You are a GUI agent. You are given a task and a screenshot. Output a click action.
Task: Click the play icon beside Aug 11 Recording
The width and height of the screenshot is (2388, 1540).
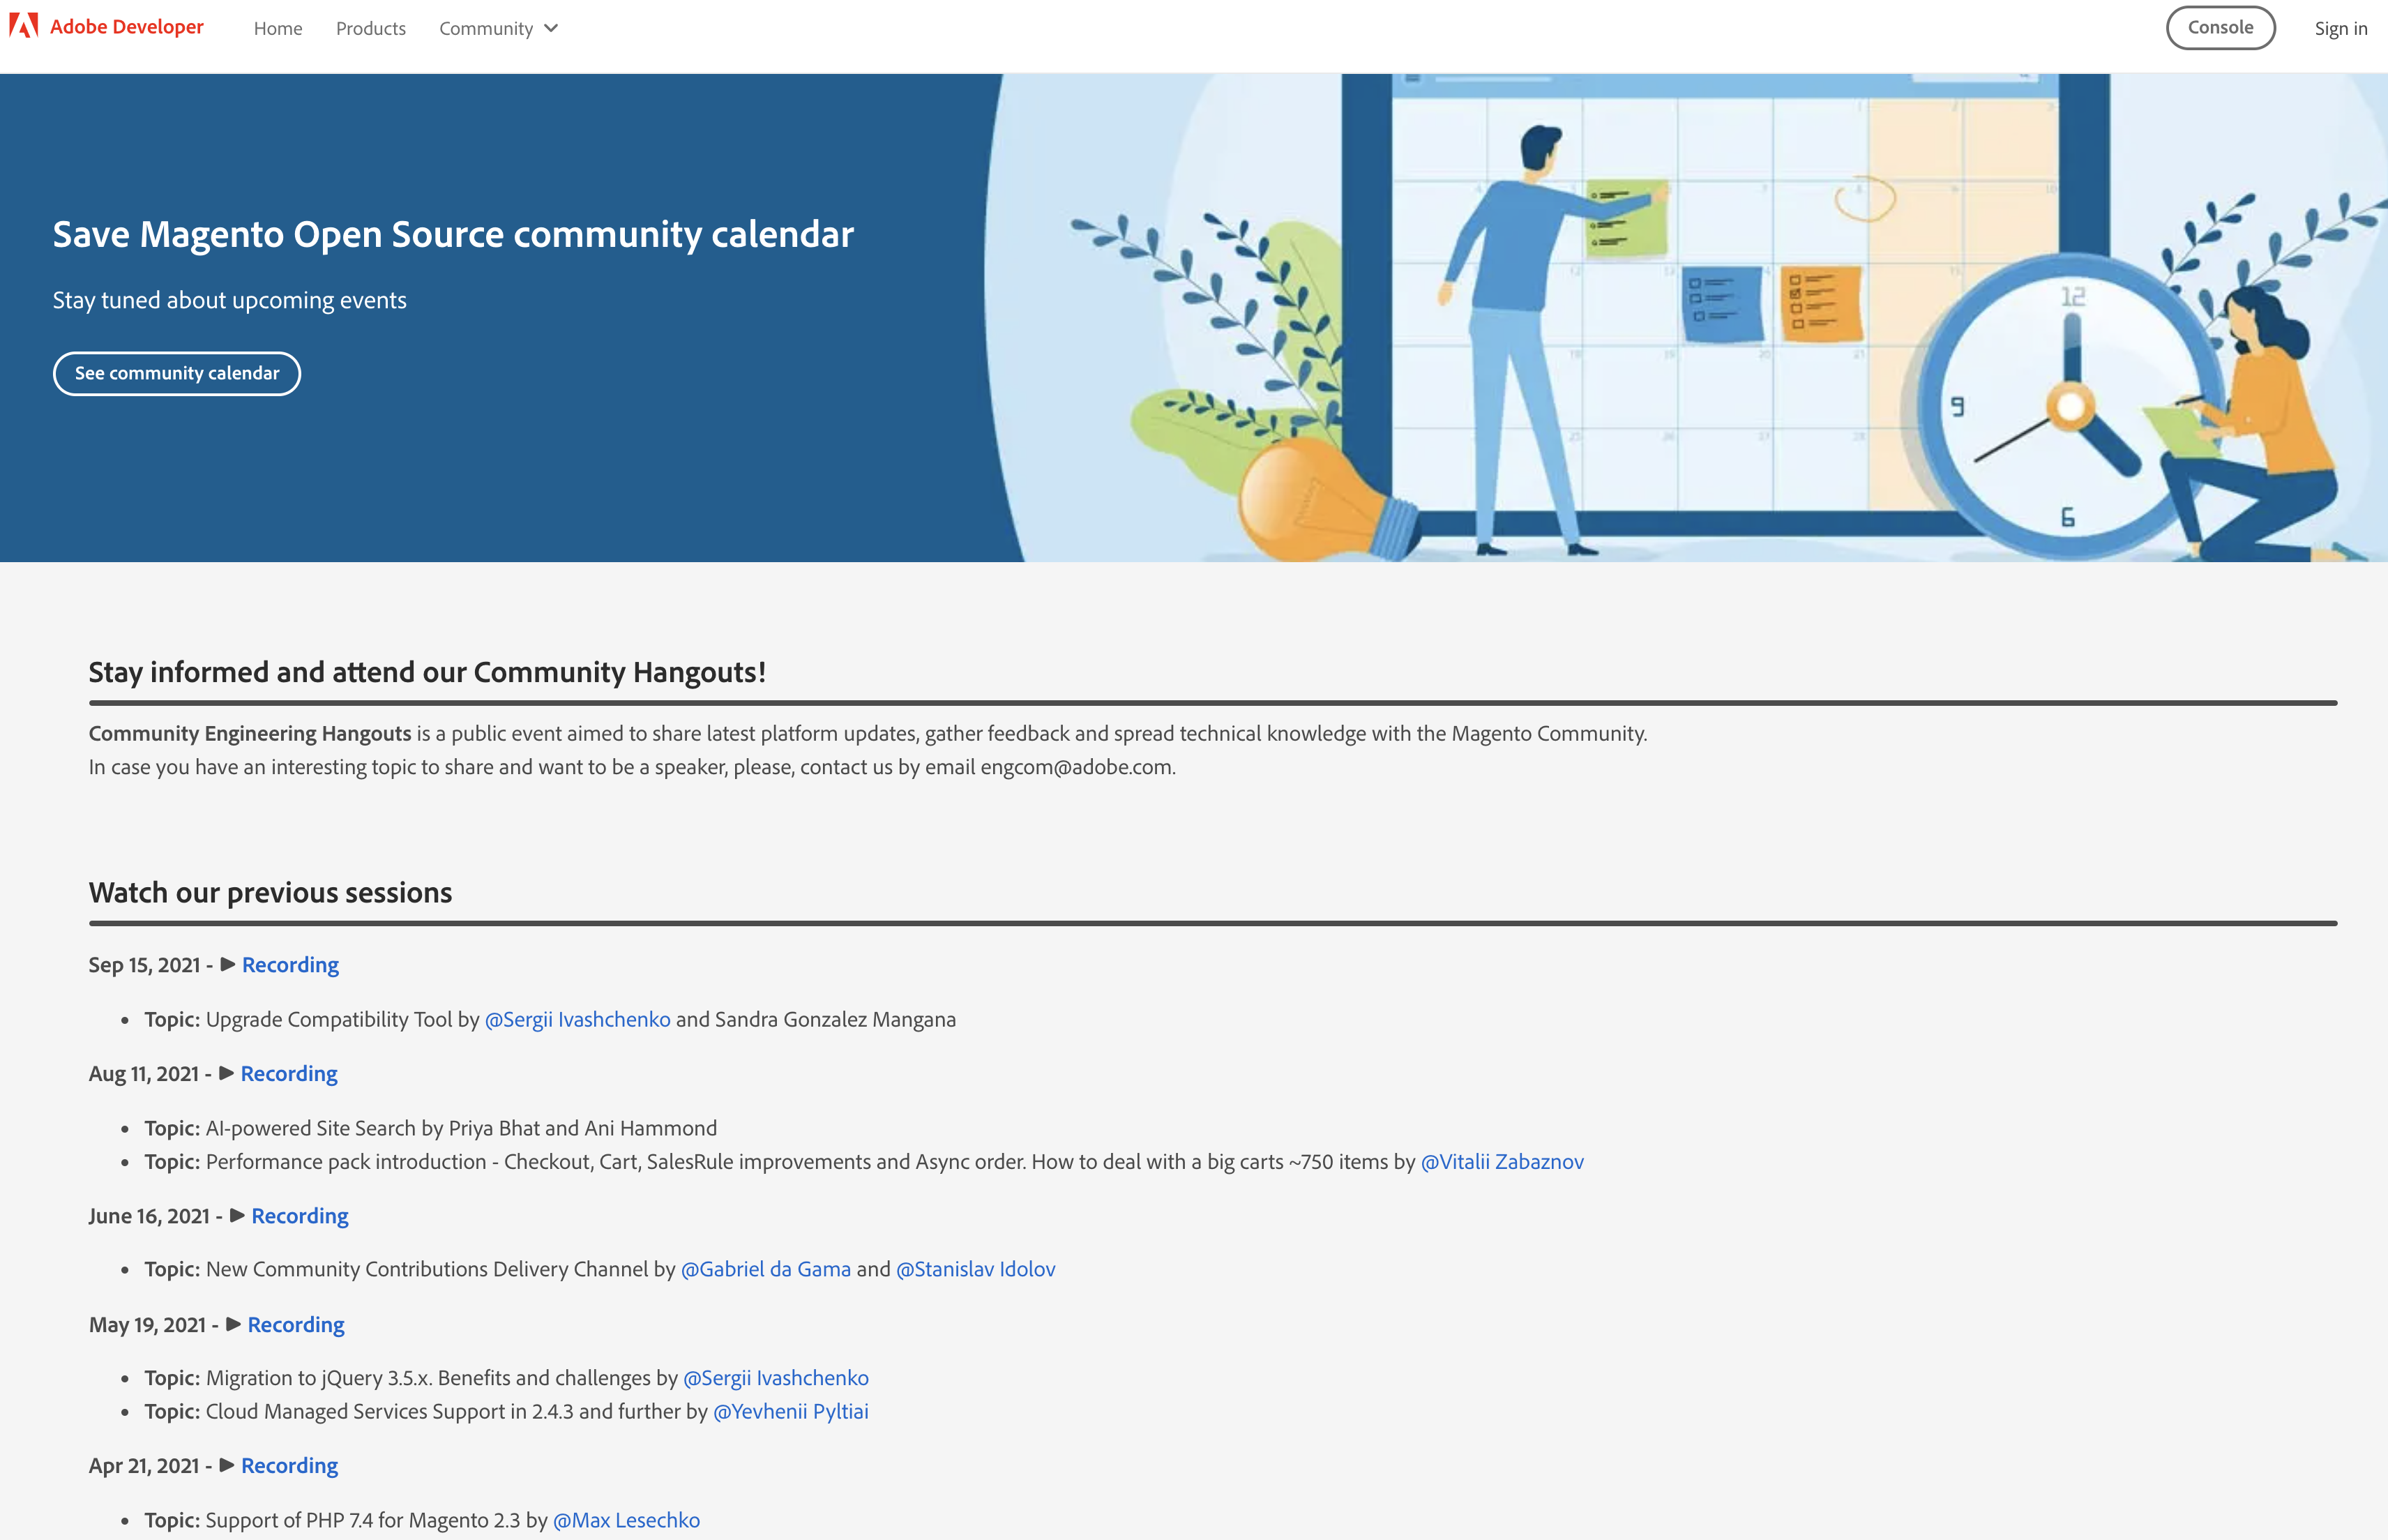point(226,1073)
